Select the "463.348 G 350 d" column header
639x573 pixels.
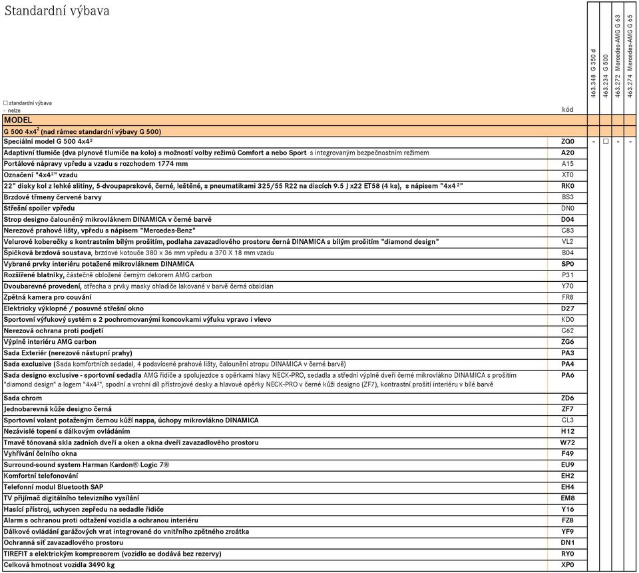[x=593, y=73]
